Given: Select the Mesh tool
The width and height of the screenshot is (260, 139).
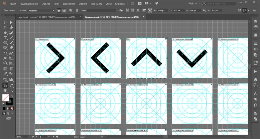Looking at the screenshot, I should point(5,69).
